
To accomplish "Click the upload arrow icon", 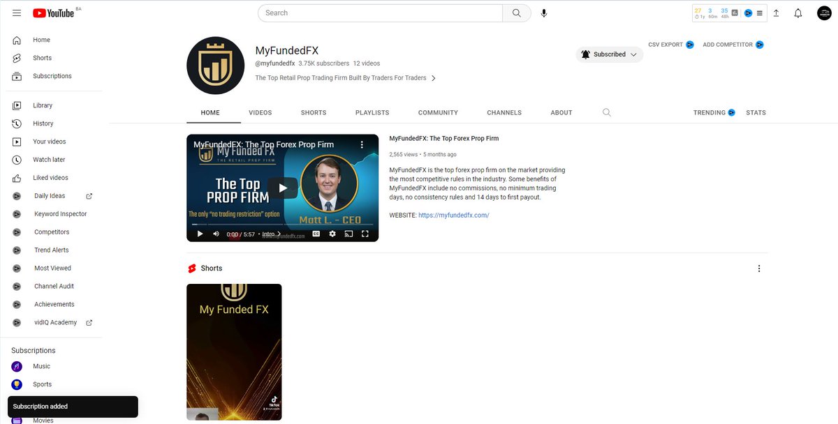I will click(x=776, y=13).
